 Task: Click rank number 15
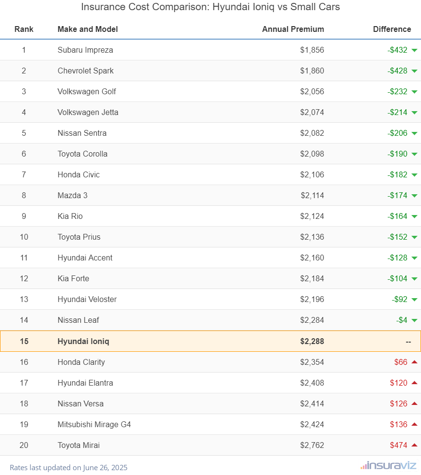tap(24, 341)
